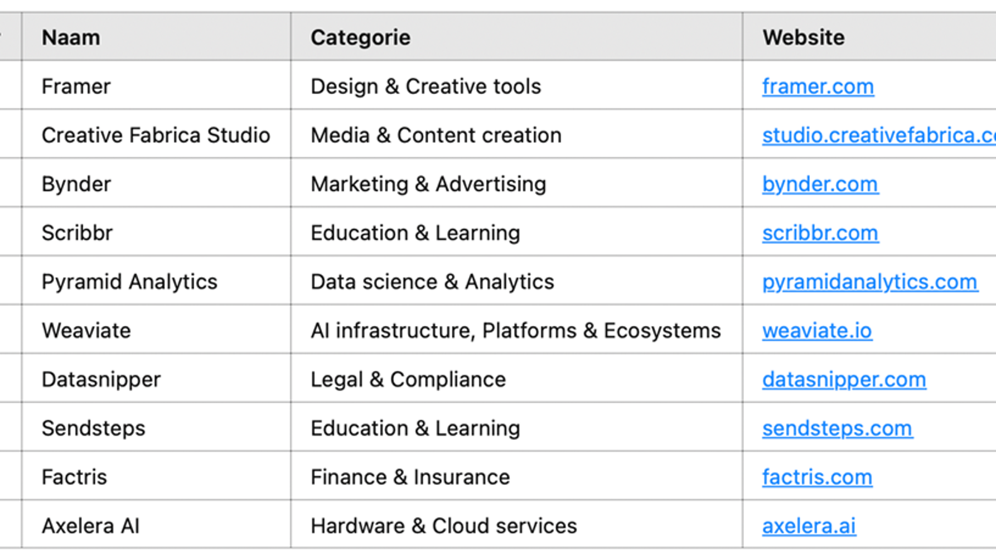Go to the weaviate.io link
Viewport: 996px width, 560px height.
click(816, 331)
